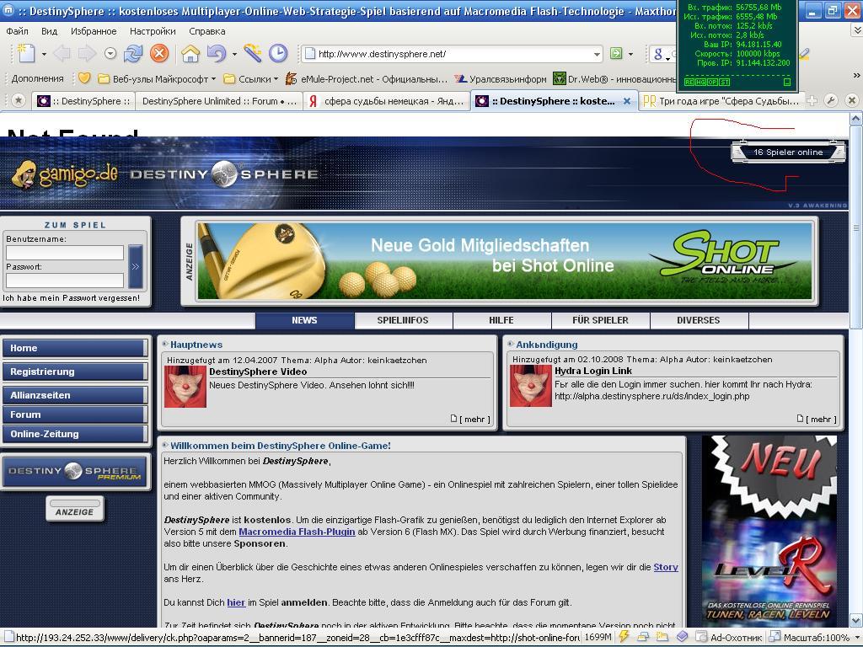Close the active DestinySphere tab via its x
Viewport: 863px width, 647px height.
click(626, 101)
